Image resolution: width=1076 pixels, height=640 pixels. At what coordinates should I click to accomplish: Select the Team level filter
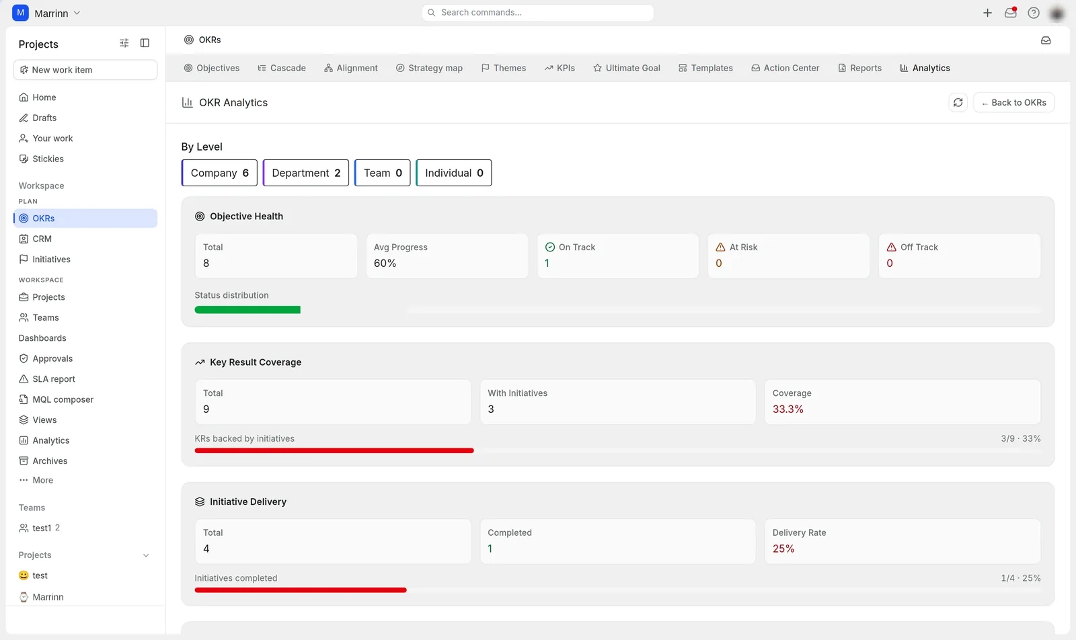[x=383, y=173]
